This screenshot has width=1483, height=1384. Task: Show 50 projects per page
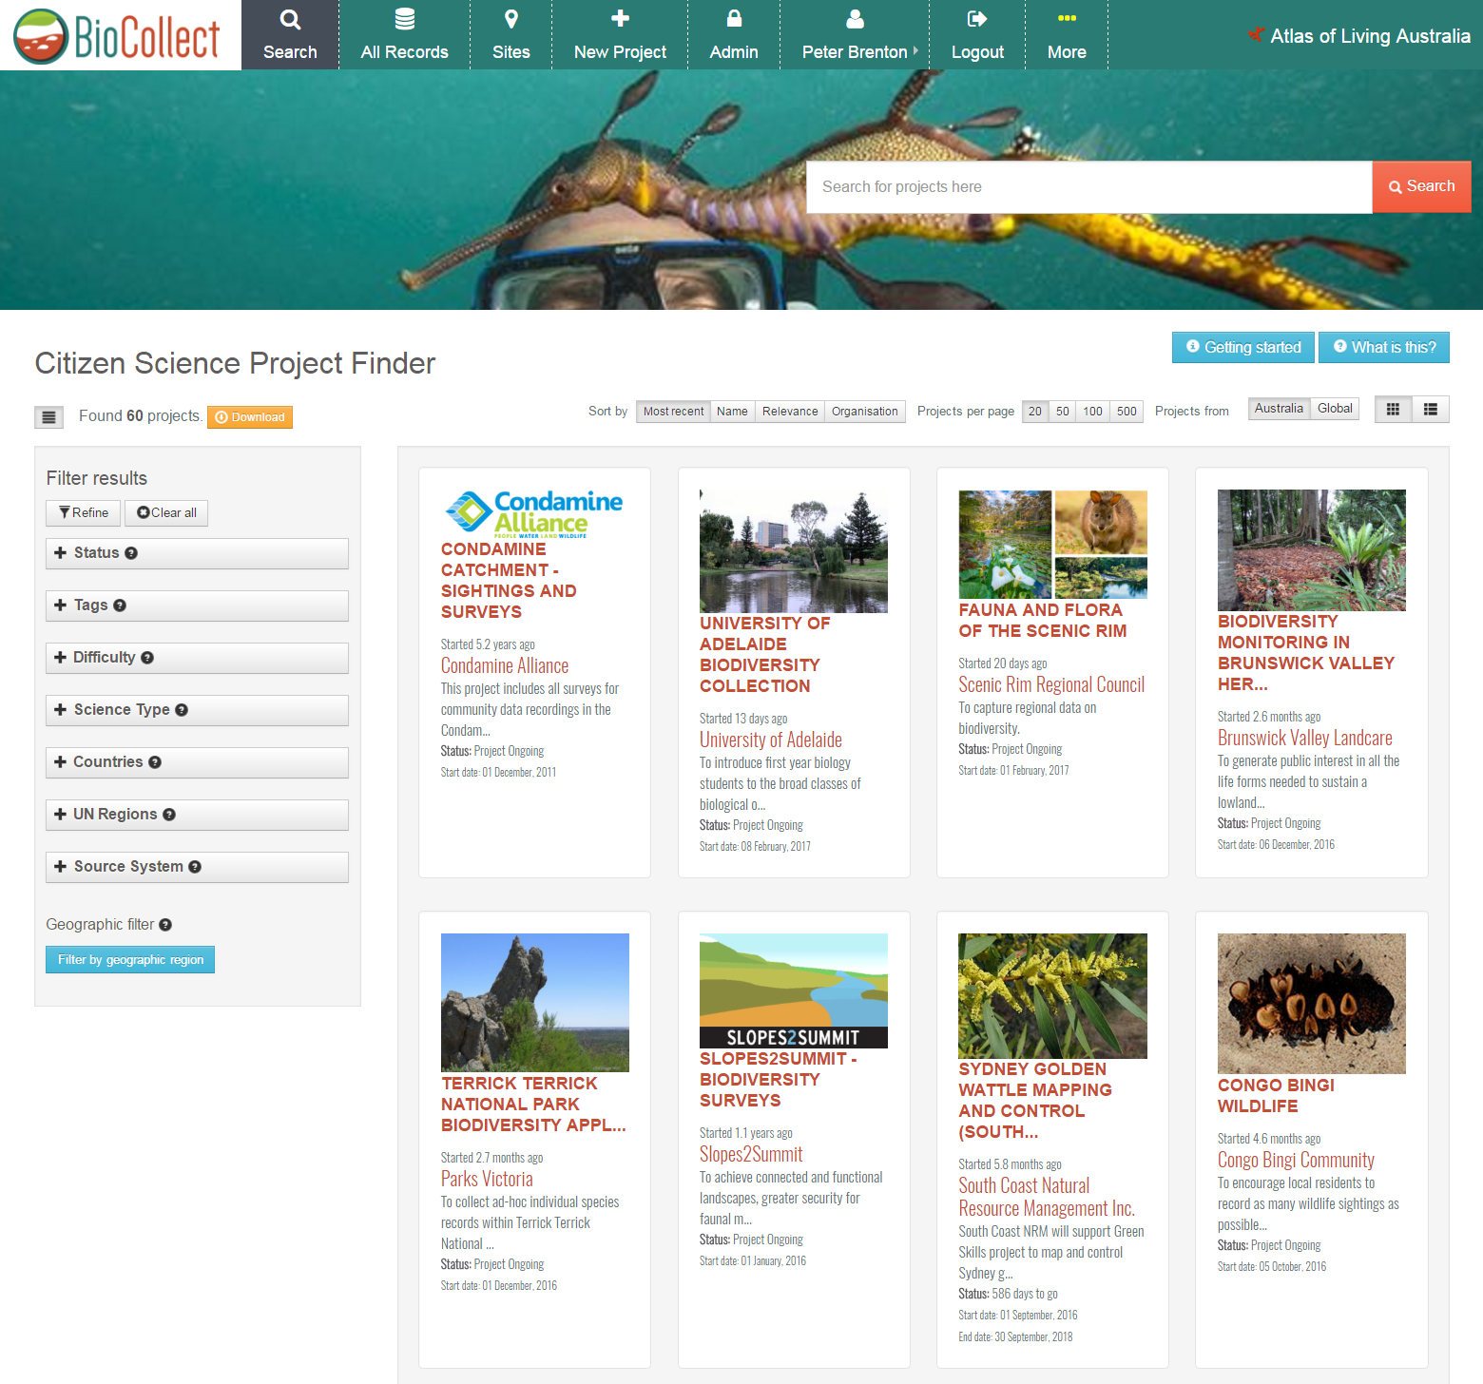tap(1063, 412)
